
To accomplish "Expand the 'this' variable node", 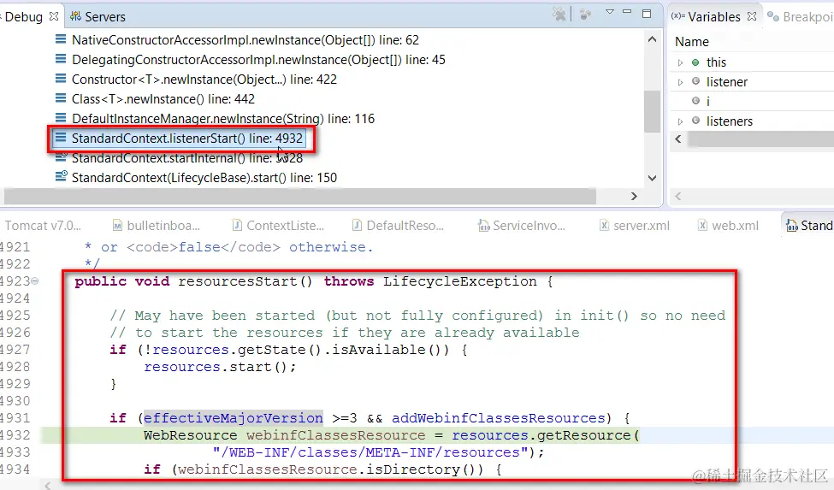I will (680, 62).
